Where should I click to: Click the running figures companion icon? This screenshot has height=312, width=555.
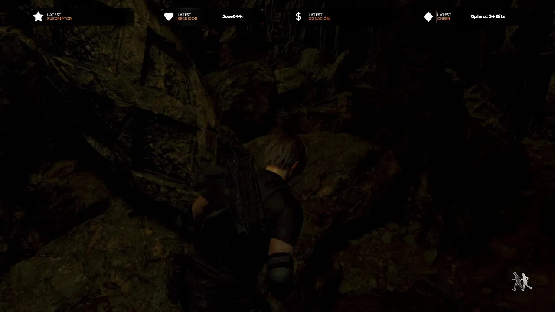(522, 282)
